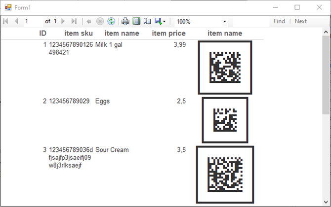Select the Milk 1 gal cell
This screenshot has height=207, width=331.
pyautogui.click(x=109, y=45)
